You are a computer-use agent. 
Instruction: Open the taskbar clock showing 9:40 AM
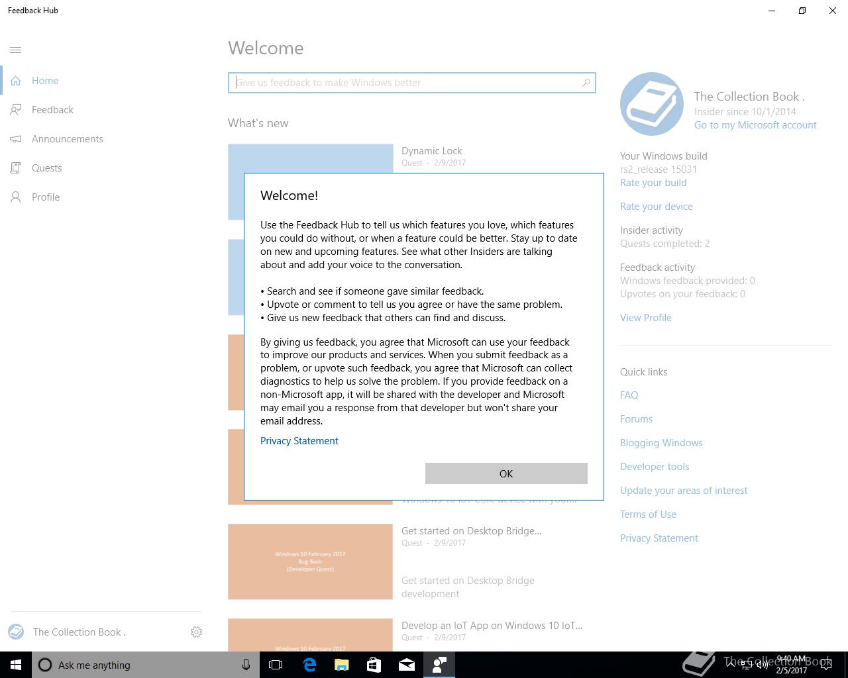click(791, 665)
